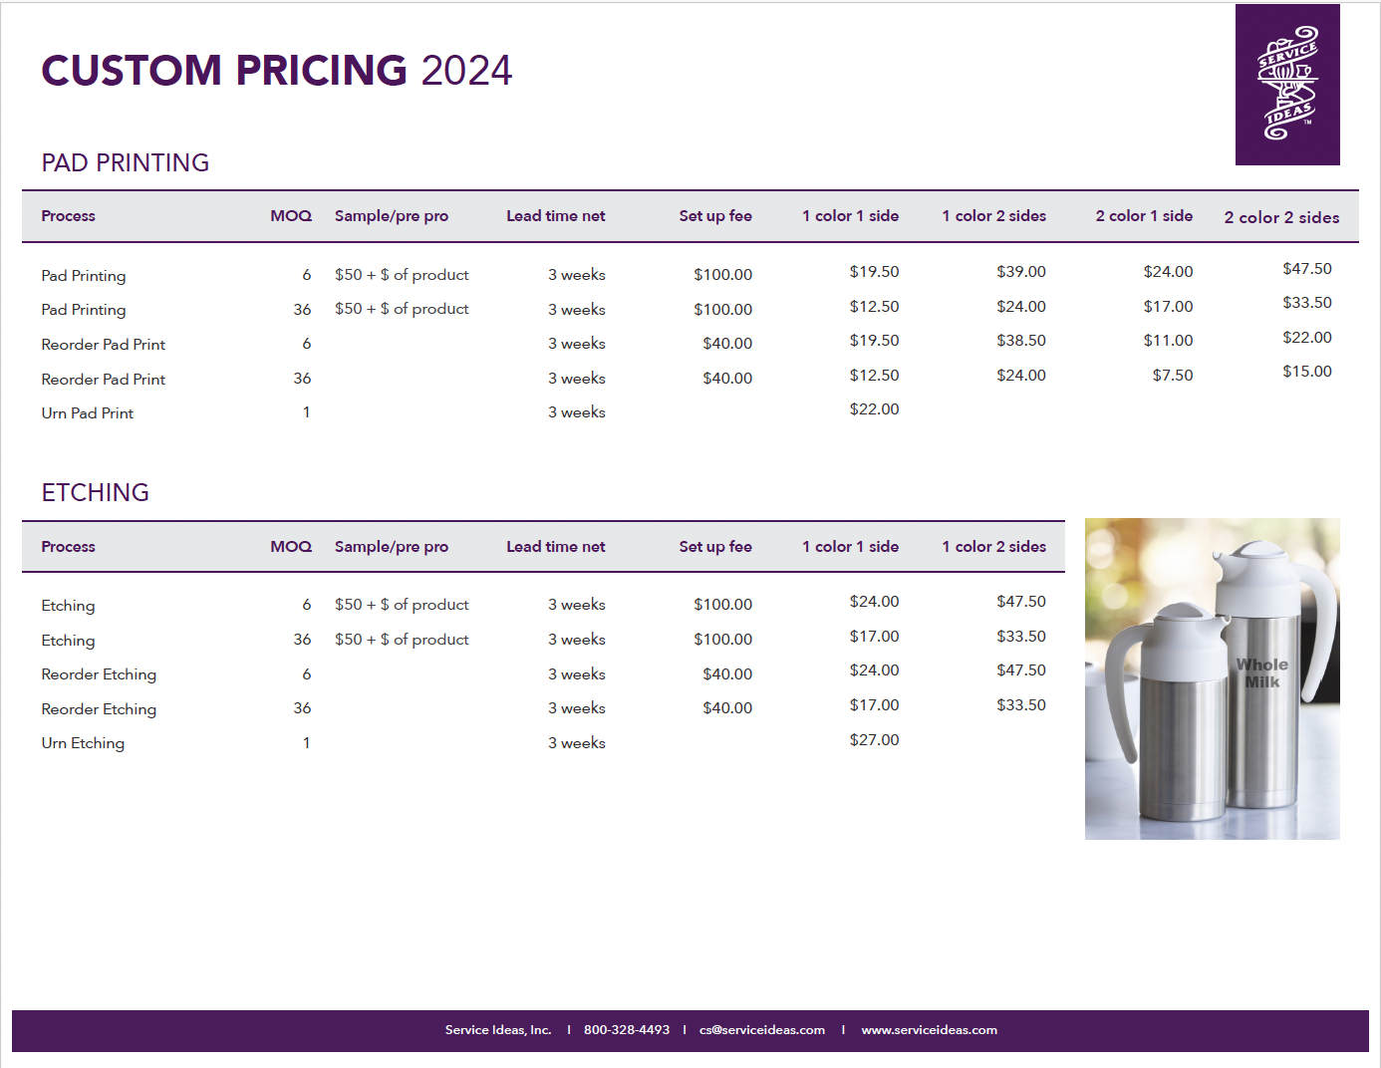Click the 800-328-4493 phone number
Viewport: 1381px width, 1068px height.
click(x=626, y=1030)
